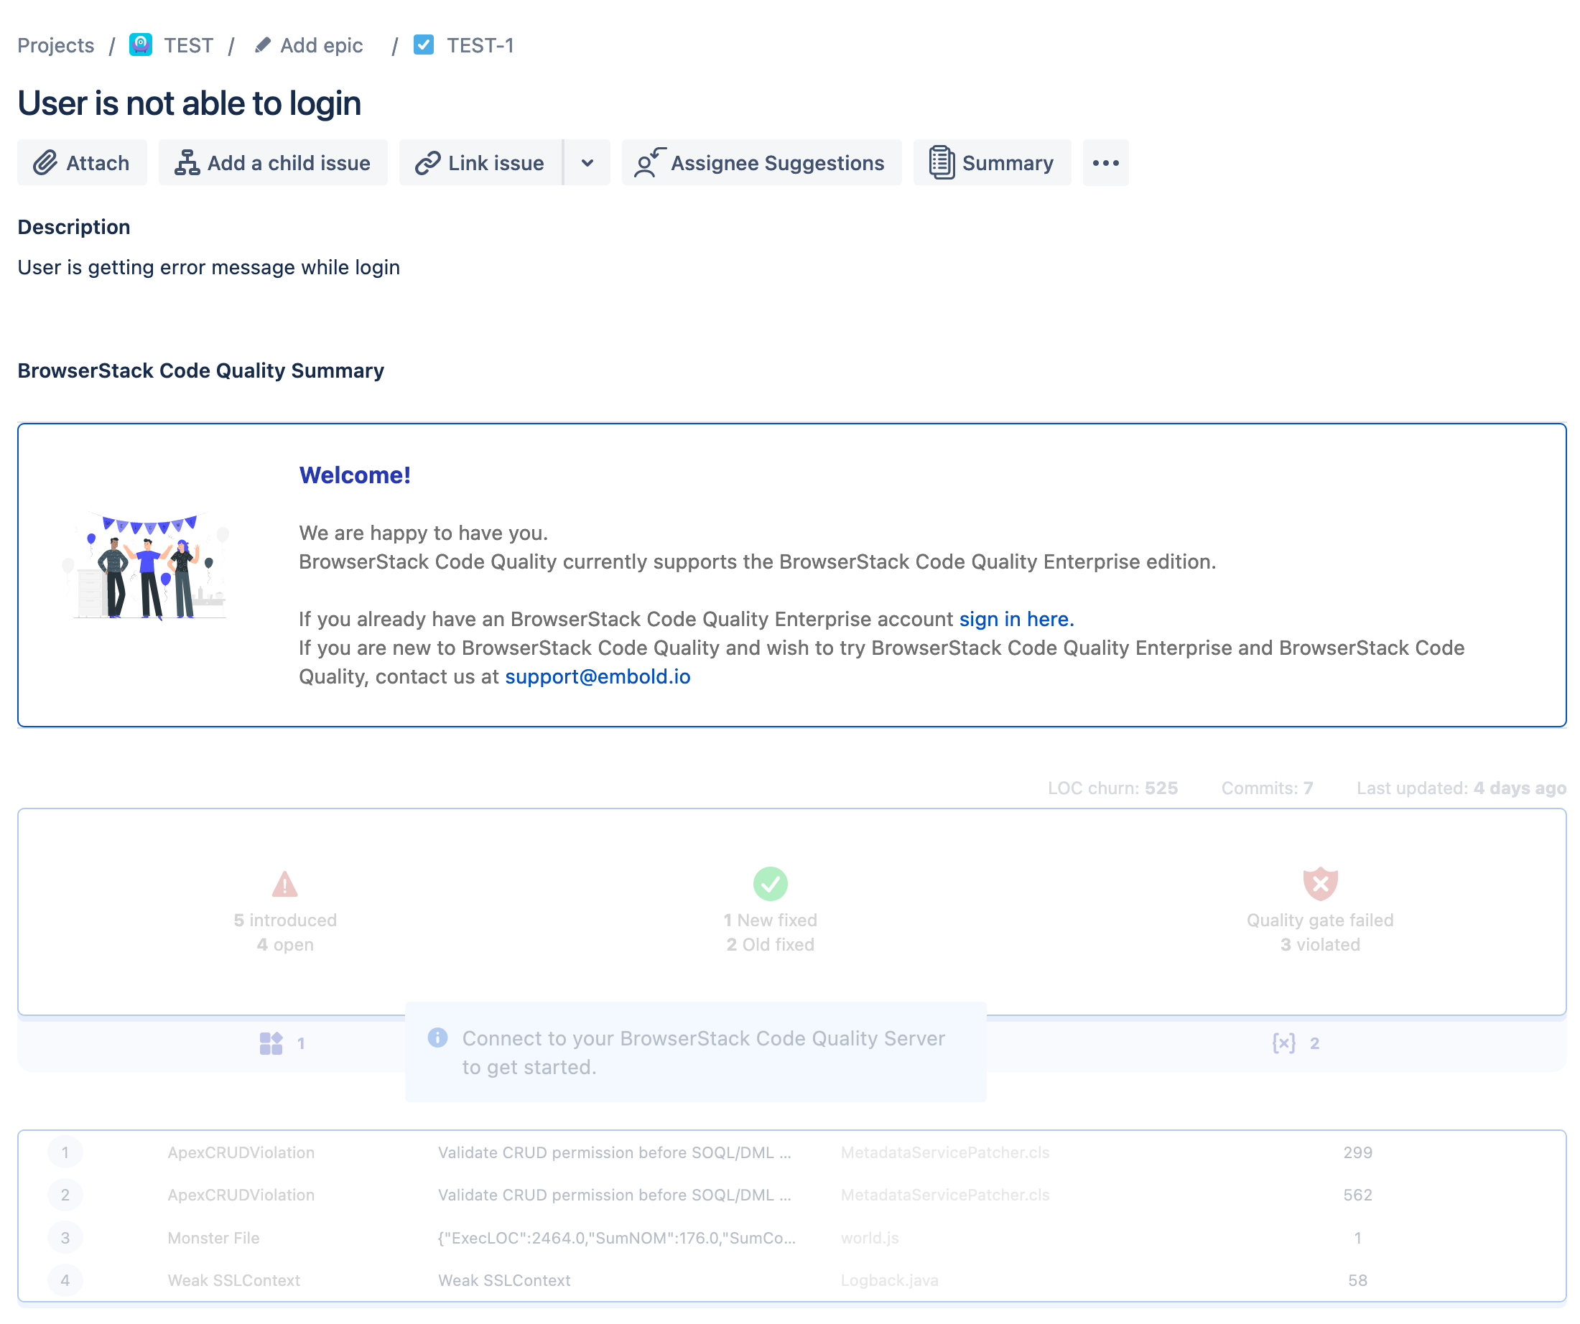This screenshot has width=1580, height=1324.
Task: Open MetadataServicePatcher.cls in row 1
Action: click(x=944, y=1152)
